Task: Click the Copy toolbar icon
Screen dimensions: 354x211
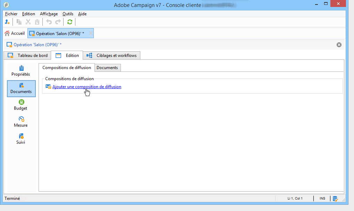Action: pos(19,22)
